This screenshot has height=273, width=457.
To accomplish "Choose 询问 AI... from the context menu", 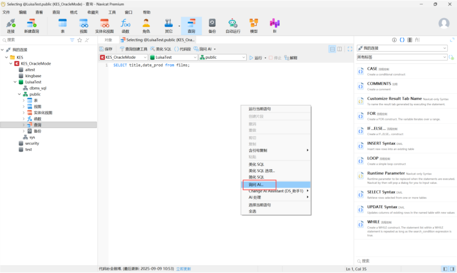I will tap(259, 185).
